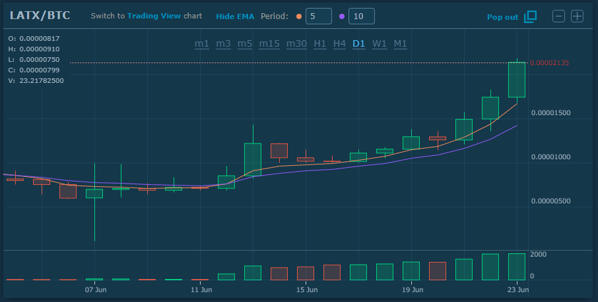The height and width of the screenshot is (302, 598).
Task: Select the m30 timeframe
Action: coord(296,43)
